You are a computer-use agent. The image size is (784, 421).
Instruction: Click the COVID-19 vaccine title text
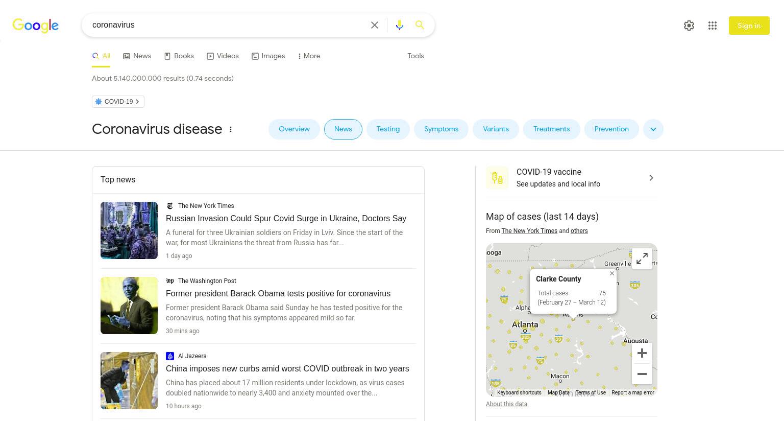(549, 172)
